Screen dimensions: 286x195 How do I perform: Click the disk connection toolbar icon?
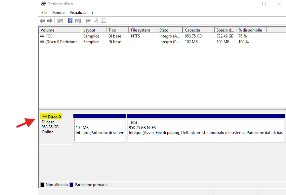click(x=88, y=21)
